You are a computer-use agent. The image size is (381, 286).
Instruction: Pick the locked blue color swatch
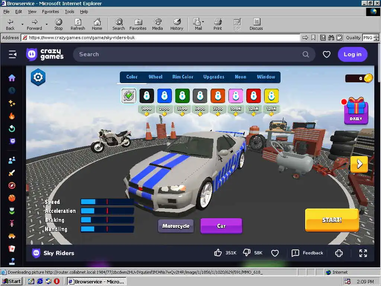pyautogui.click(x=164, y=96)
